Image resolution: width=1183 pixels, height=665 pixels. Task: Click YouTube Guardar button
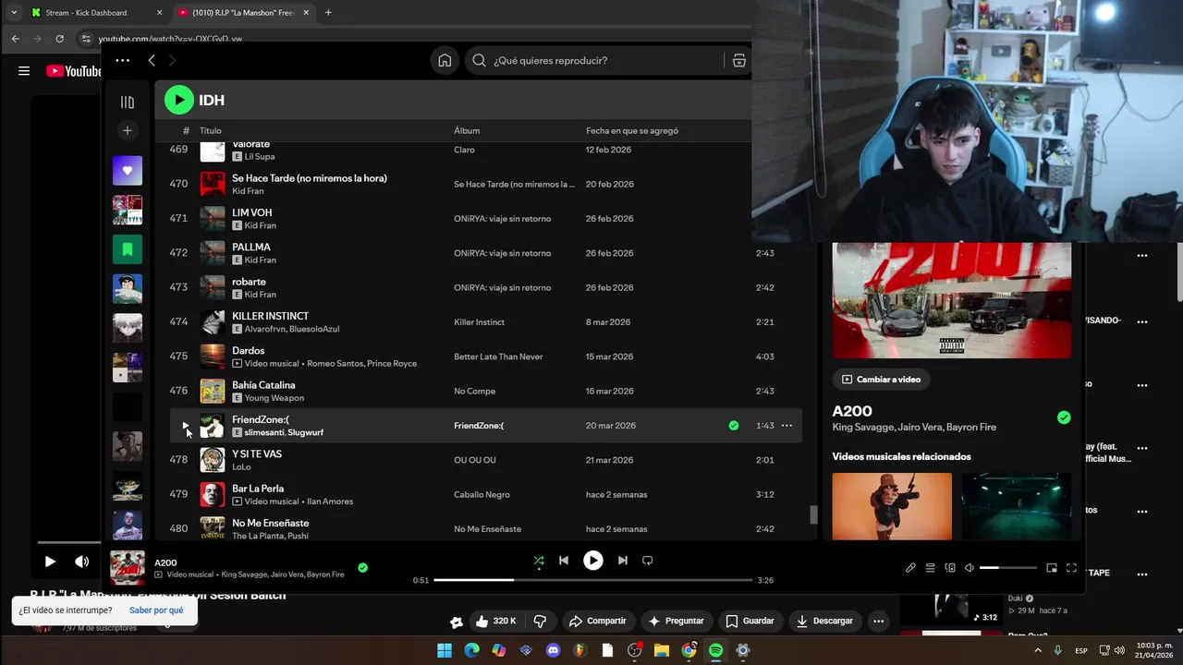tap(750, 621)
